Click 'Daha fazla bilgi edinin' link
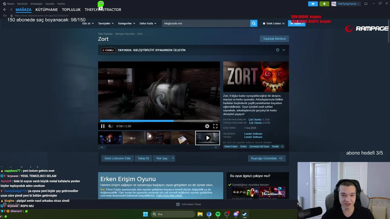The width and height of the screenshot is (390, 219). (169, 196)
